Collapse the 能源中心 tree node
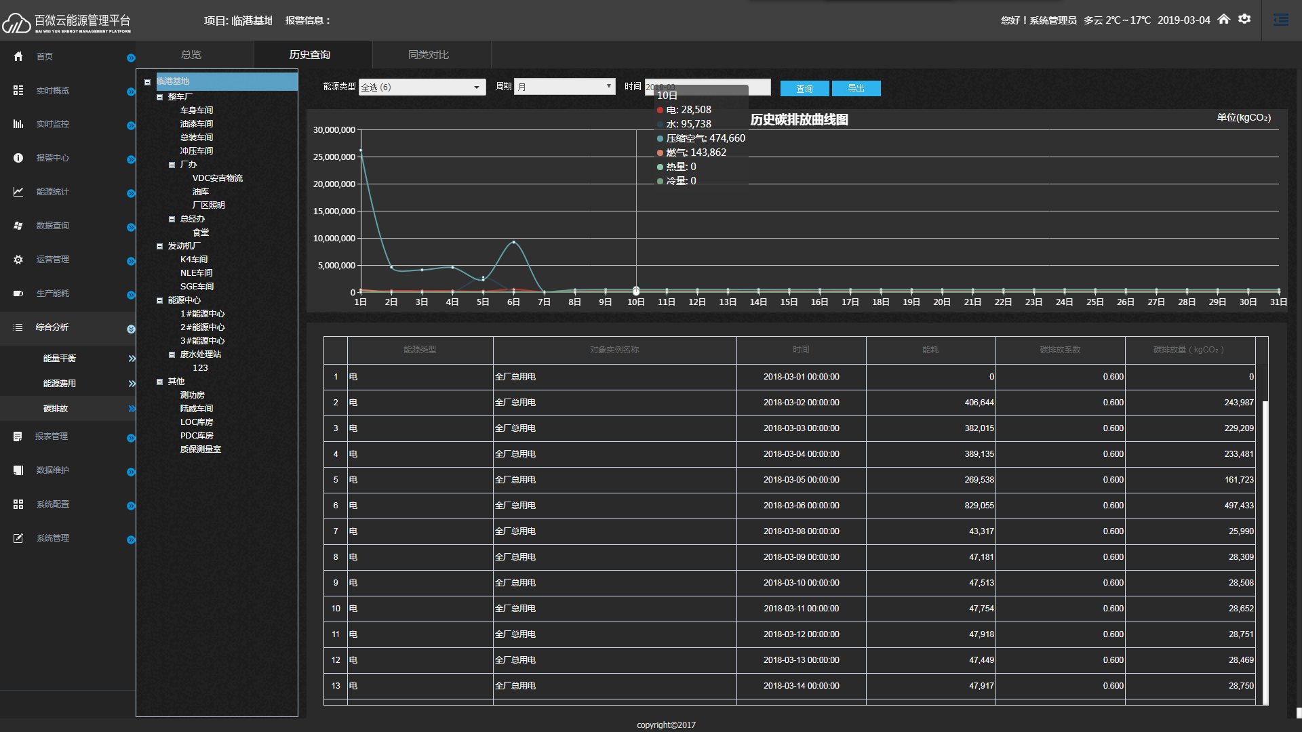Viewport: 1302px width, 732px height. pos(160,300)
